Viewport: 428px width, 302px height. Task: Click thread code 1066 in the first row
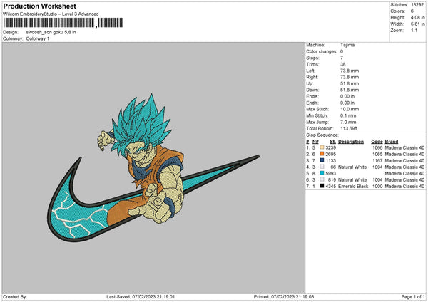click(377, 147)
